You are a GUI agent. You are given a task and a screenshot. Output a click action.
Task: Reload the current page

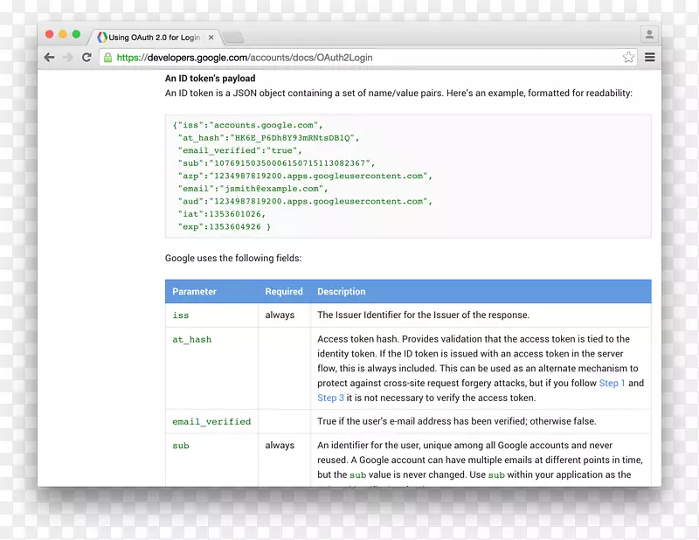click(x=86, y=57)
